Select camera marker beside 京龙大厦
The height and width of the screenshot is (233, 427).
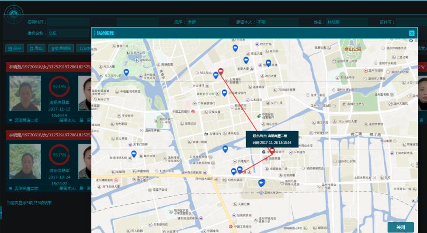click(x=246, y=60)
